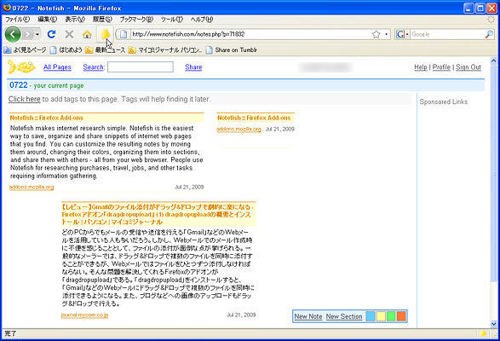Viewport: 500px width, 341px height.
Task: Bookmark this page with the star
Action: tap(376, 34)
